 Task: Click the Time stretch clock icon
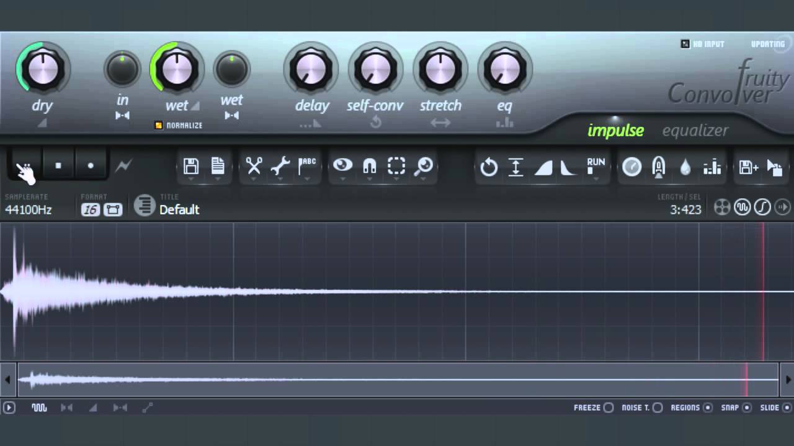pyautogui.click(x=632, y=167)
